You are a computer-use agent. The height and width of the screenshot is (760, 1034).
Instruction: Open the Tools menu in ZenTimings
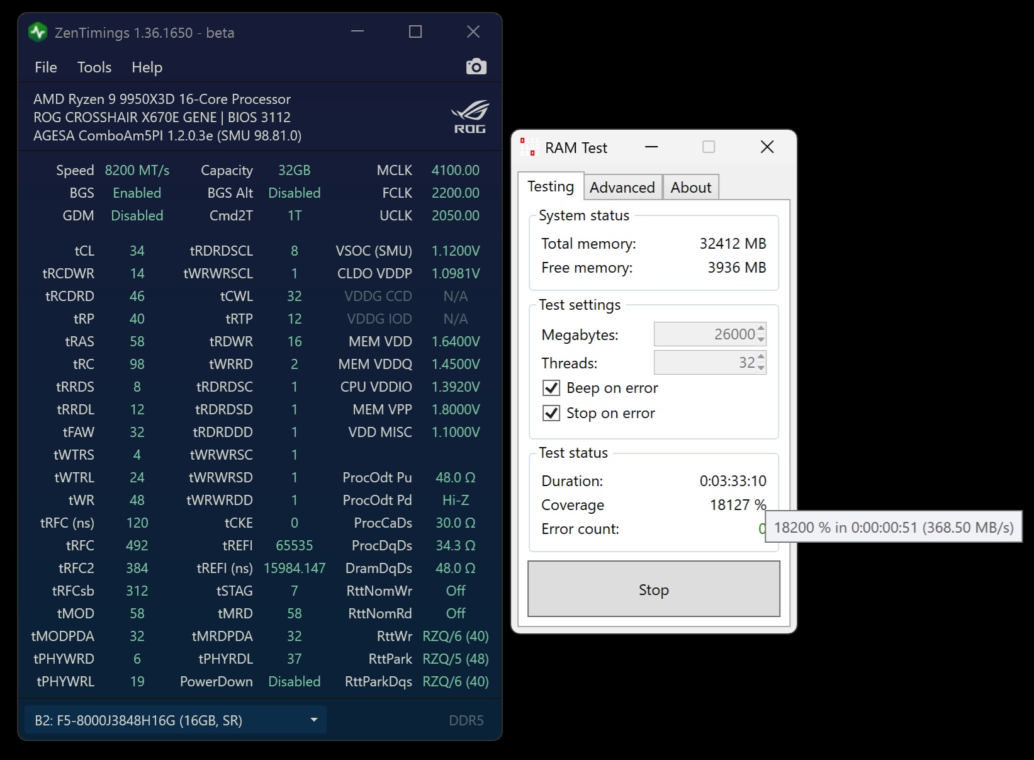pos(94,67)
